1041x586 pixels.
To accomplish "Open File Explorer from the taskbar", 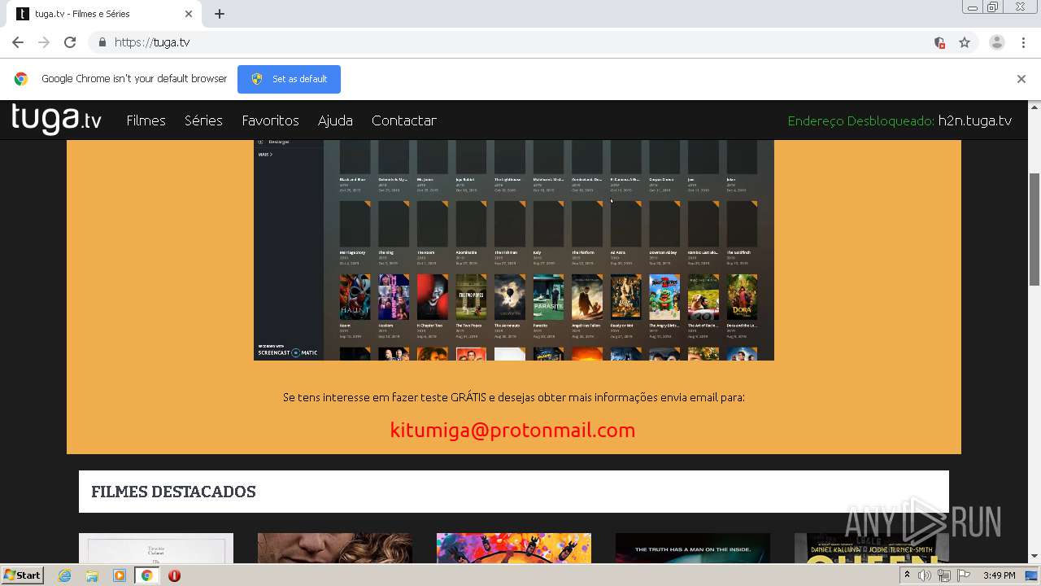I will click(x=92, y=575).
